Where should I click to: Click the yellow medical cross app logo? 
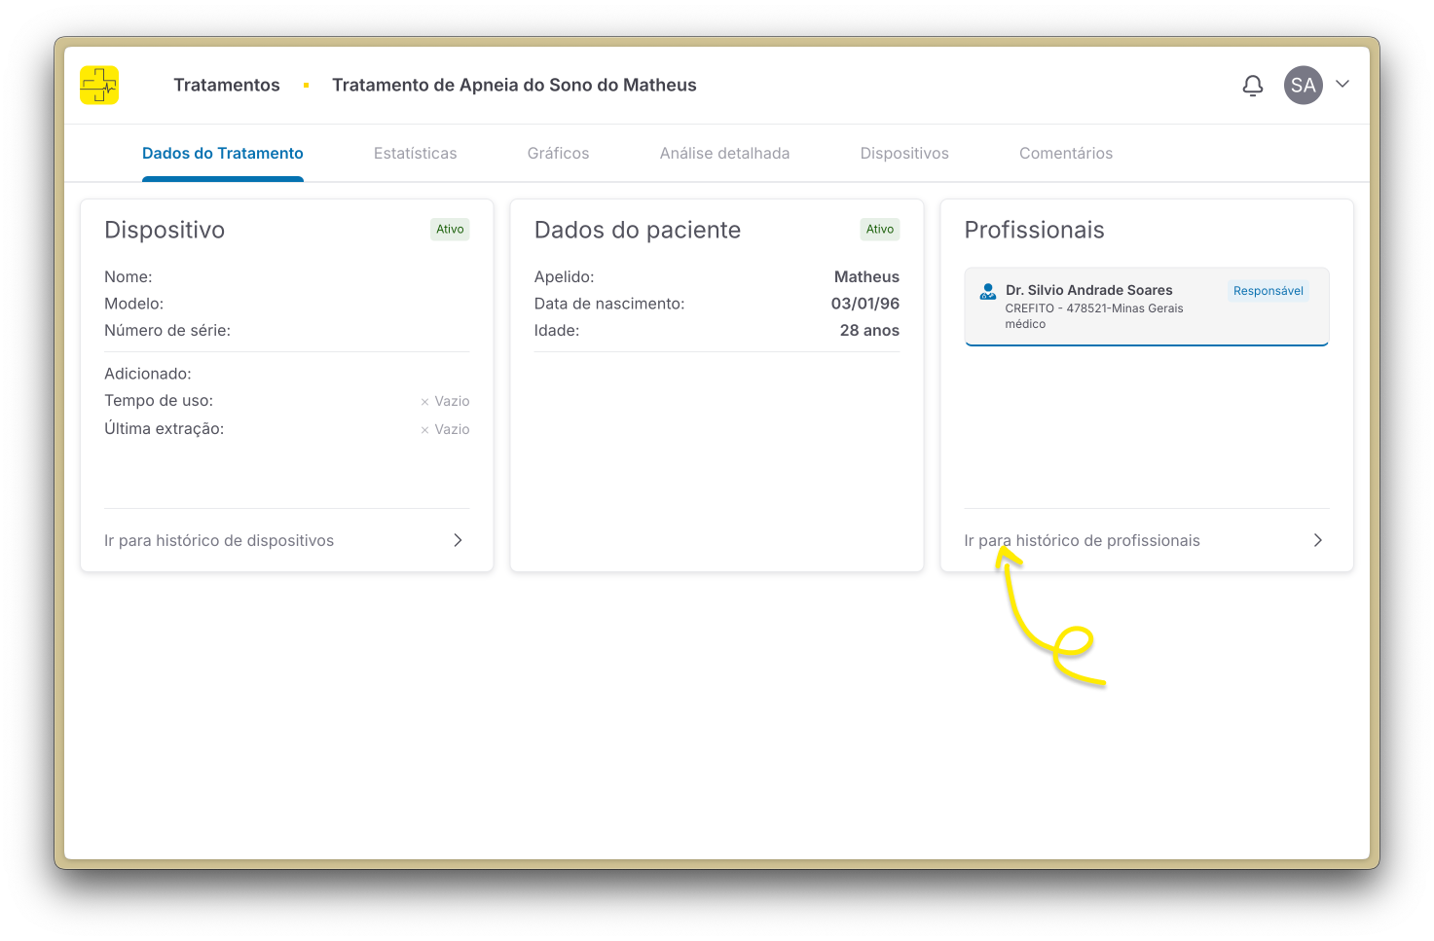tap(99, 86)
